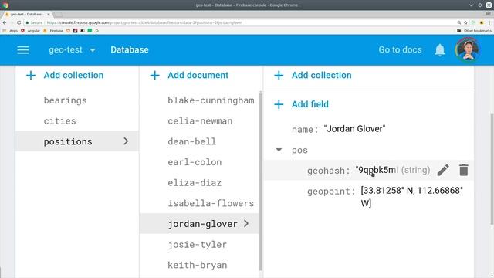Click the green bookmark icon in bookmarks bar
Image resolution: width=494 pixels, height=278 pixels.
point(90,31)
